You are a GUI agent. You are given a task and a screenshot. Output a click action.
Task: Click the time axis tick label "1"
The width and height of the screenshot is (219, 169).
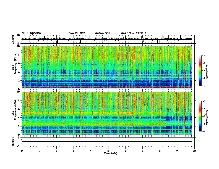(39, 151)
